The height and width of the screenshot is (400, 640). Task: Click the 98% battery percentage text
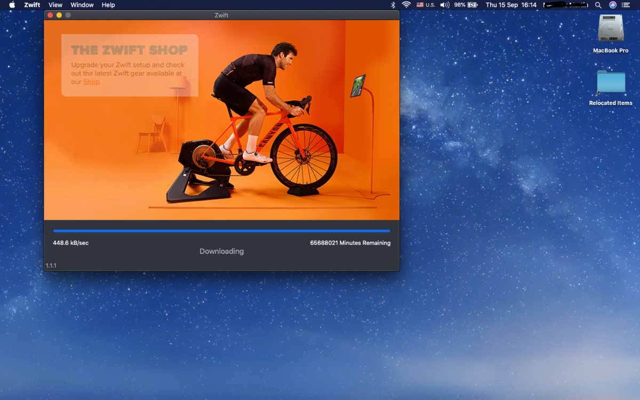pyautogui.click(x=460, y=5)
